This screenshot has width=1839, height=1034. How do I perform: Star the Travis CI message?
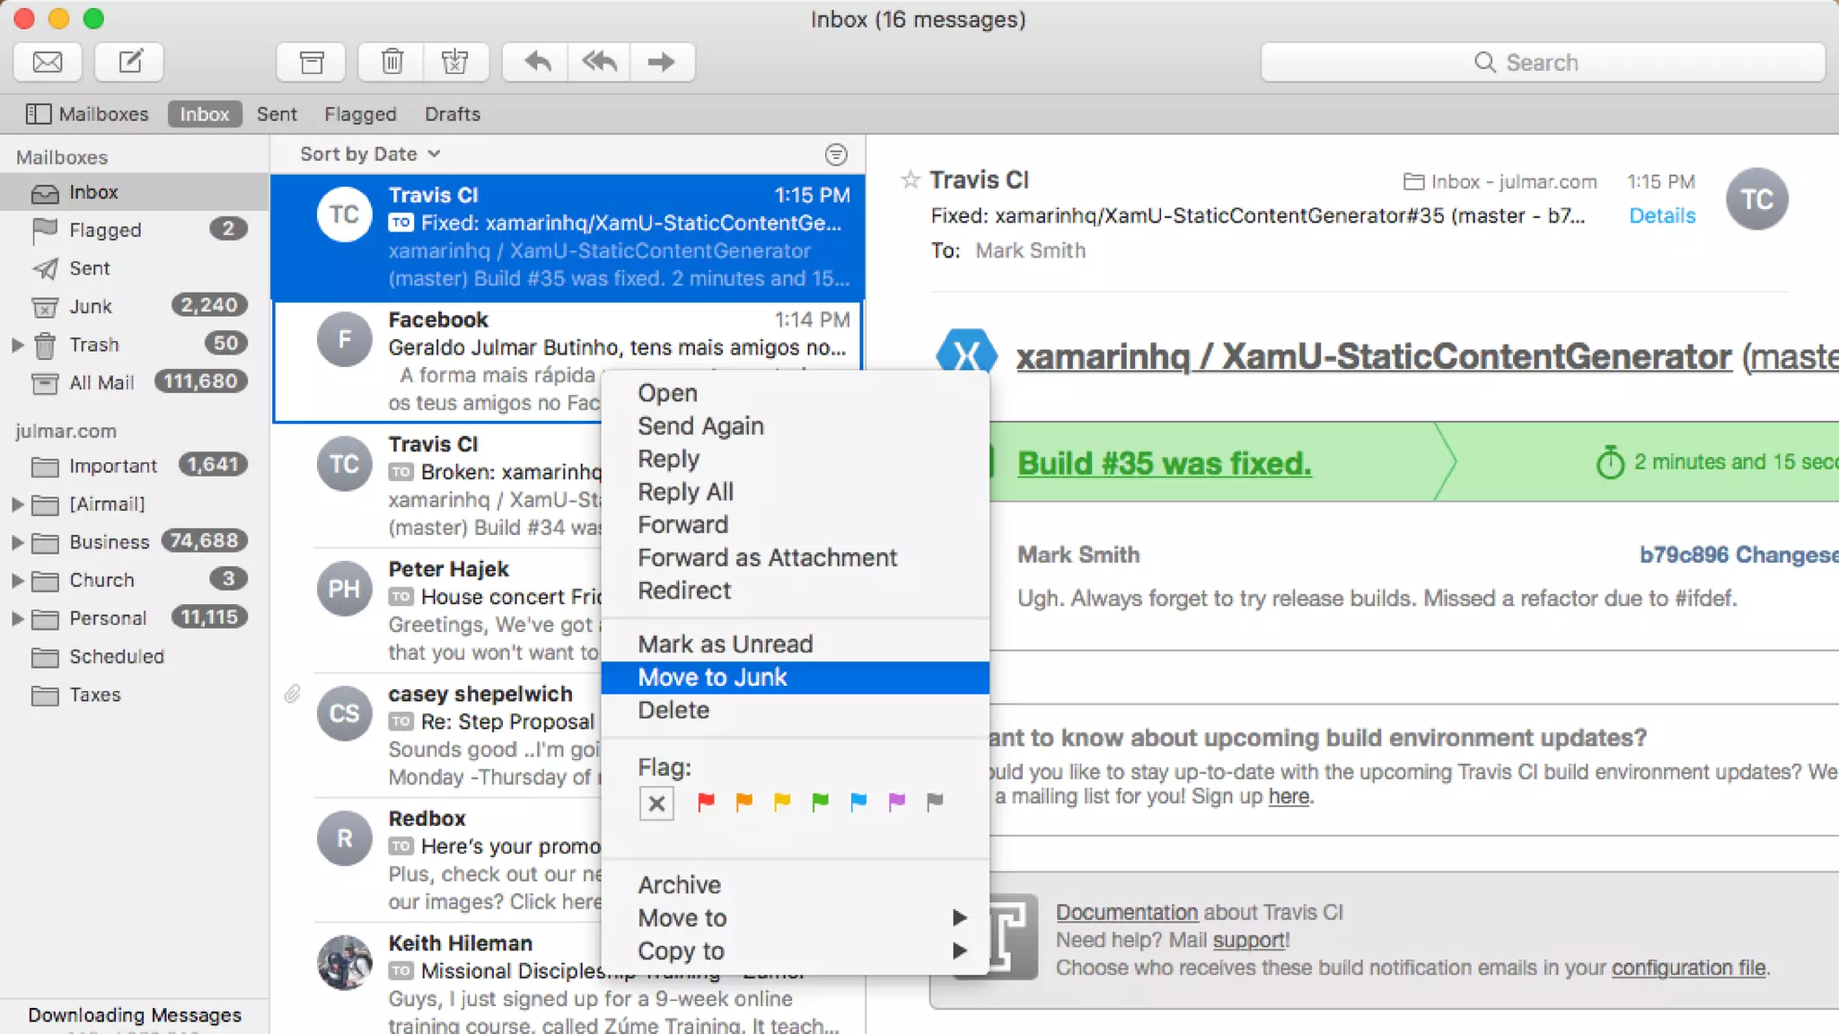[x=910, y=180]
